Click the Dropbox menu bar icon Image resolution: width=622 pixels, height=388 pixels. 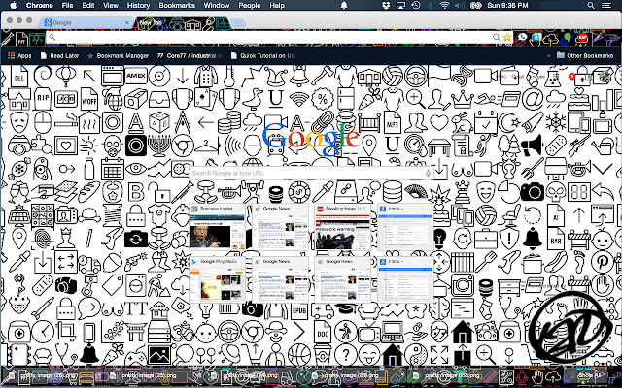click(x=386, y=5)
